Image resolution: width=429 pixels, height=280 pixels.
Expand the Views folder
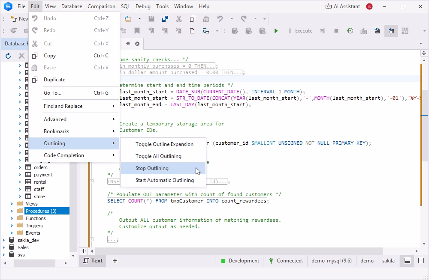(x=12, y=204)
